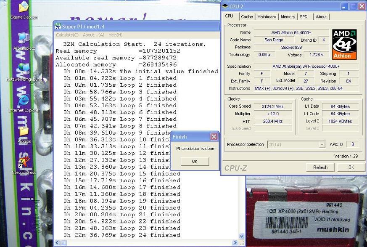Switch to the Cache tab in CPU-Z
Image resolution: width=367 pixels, height=247 pixels.
(247, 17)
